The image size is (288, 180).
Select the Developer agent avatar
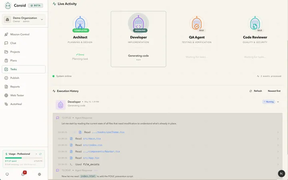pyautogui.click(x=138, y=23)
